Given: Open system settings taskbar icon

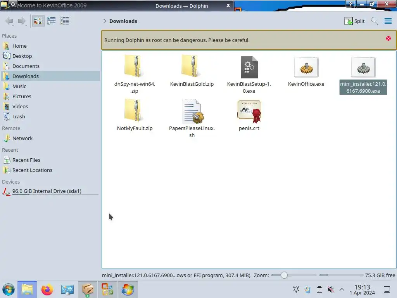Looking at the screenshot, I should (67, 289).
